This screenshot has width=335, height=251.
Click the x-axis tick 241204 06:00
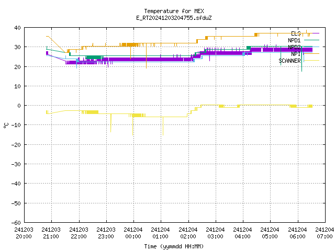point(297,233)
